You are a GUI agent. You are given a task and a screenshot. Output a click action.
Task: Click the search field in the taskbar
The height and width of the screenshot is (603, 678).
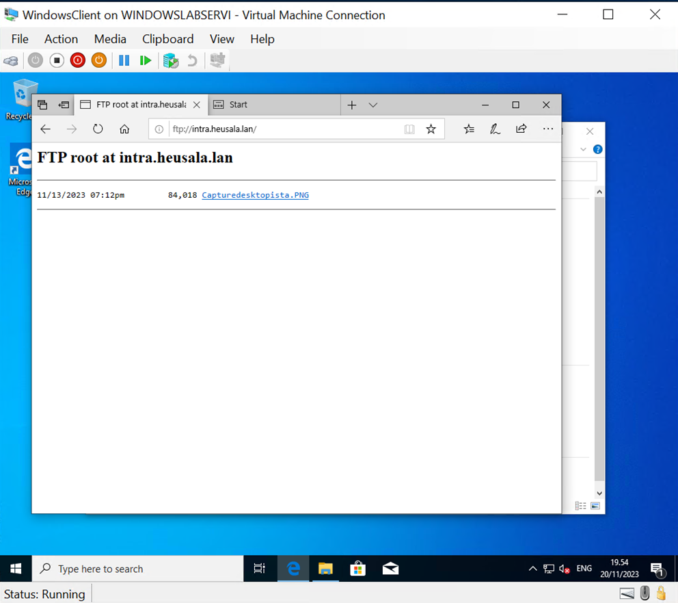(137, 569)
